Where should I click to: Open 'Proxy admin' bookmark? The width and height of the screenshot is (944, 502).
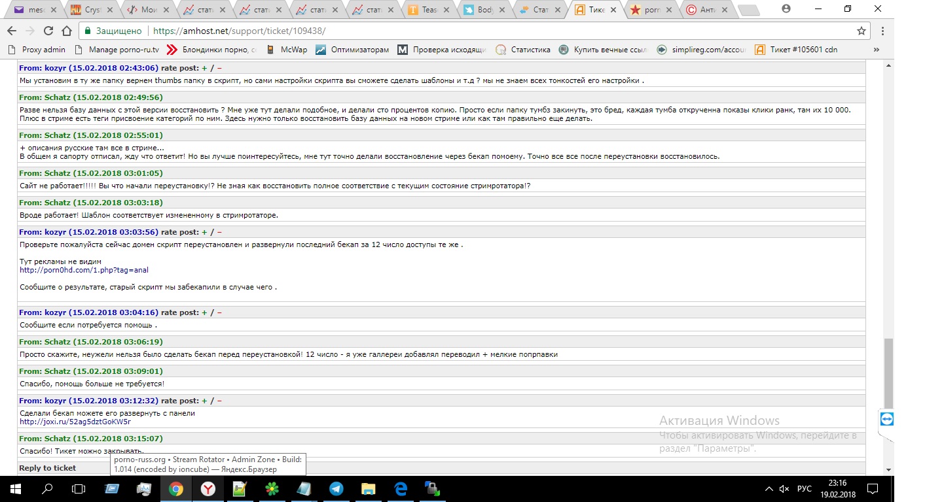pyautogui.click(x=37, y=49)
